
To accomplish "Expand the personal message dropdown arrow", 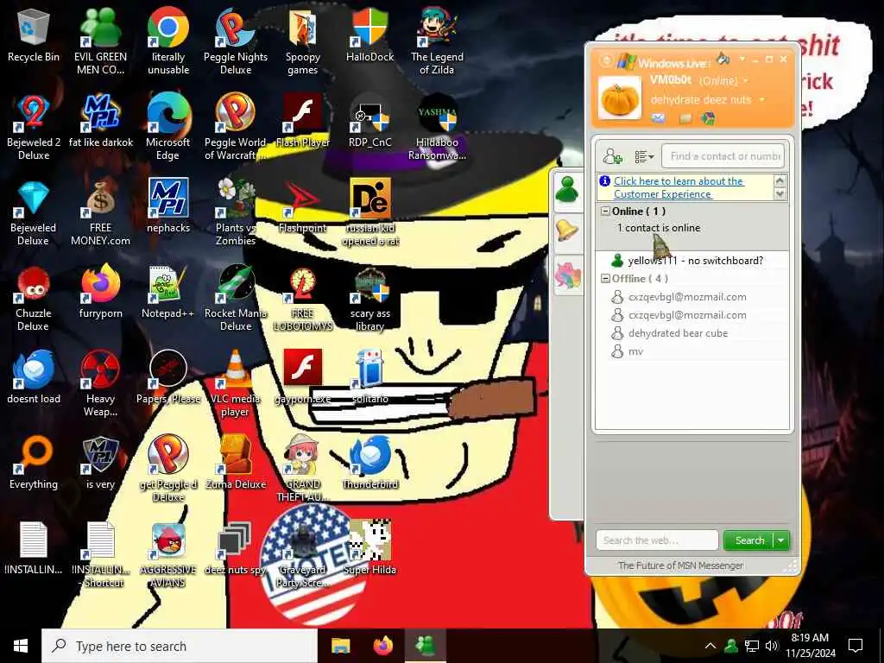I will click(x=762, y=100).
